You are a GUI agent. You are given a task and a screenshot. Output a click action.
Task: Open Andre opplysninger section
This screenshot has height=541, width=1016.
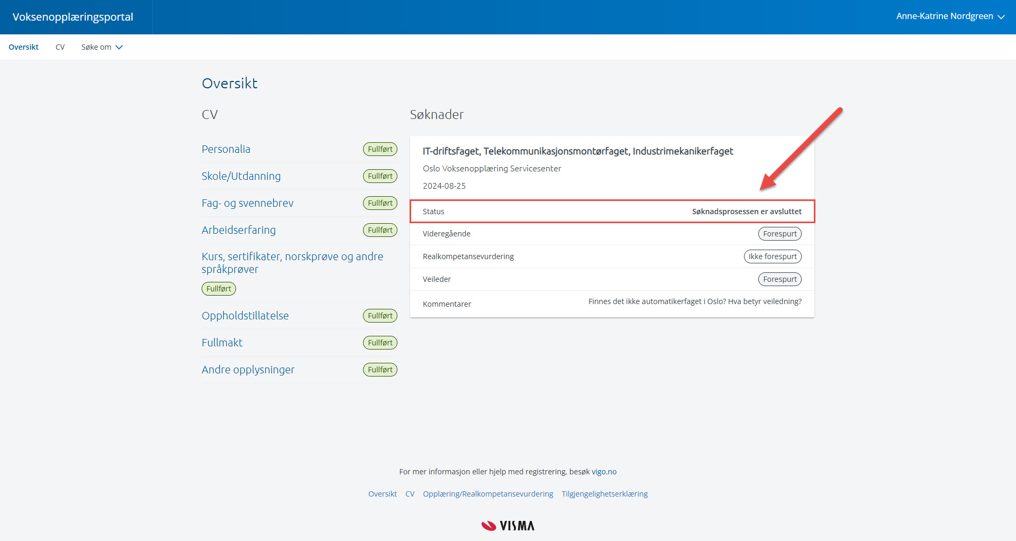248,370
